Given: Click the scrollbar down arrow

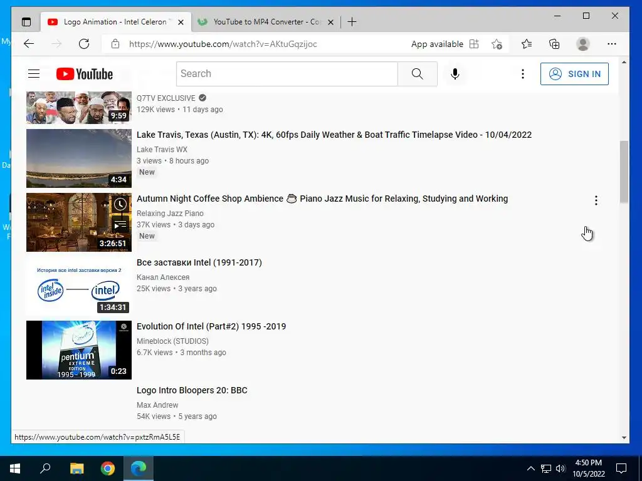Looking at the screenshot, I should [x=624, y=438].
